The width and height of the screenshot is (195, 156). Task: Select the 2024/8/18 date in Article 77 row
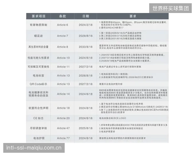[x=85, y=138]
